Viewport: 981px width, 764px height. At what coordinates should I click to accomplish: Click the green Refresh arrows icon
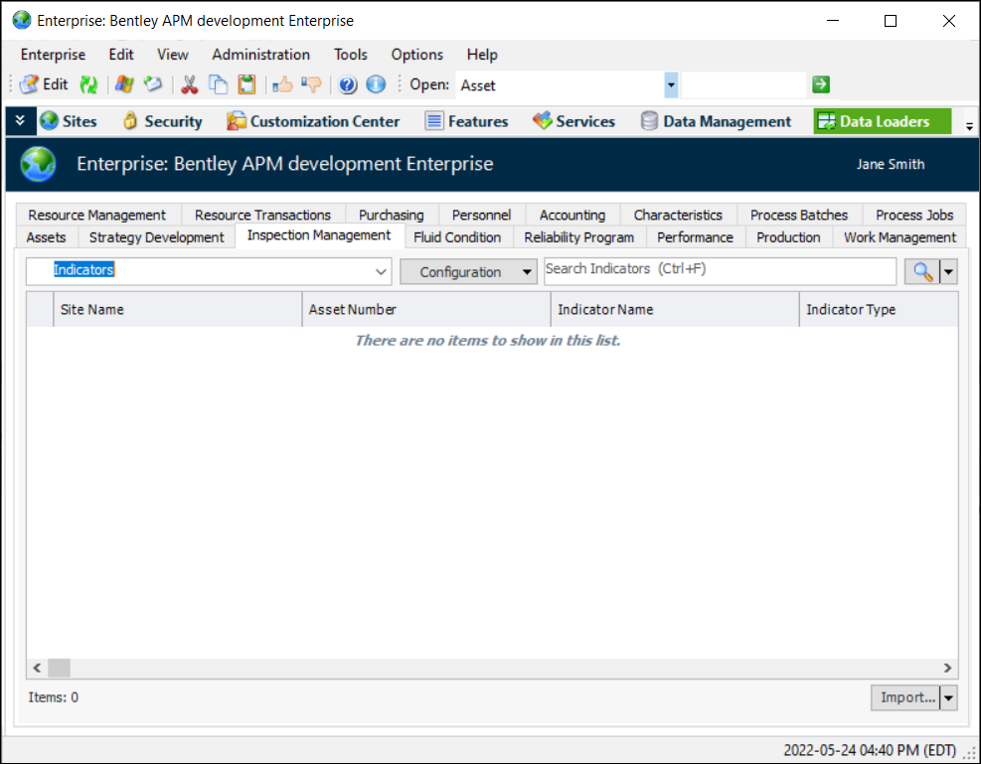tap(89, 85)
